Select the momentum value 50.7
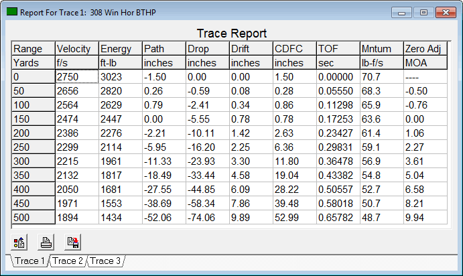Viewport: 463px width, 276px height. pos(382,204)
